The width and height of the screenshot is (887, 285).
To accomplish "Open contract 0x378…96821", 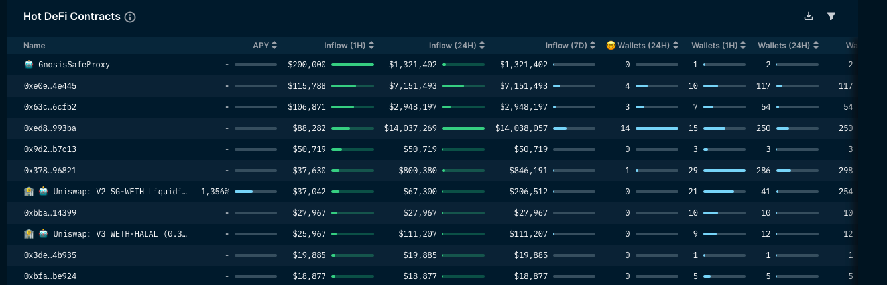I will pyautogui.click(x=50, y=171).
